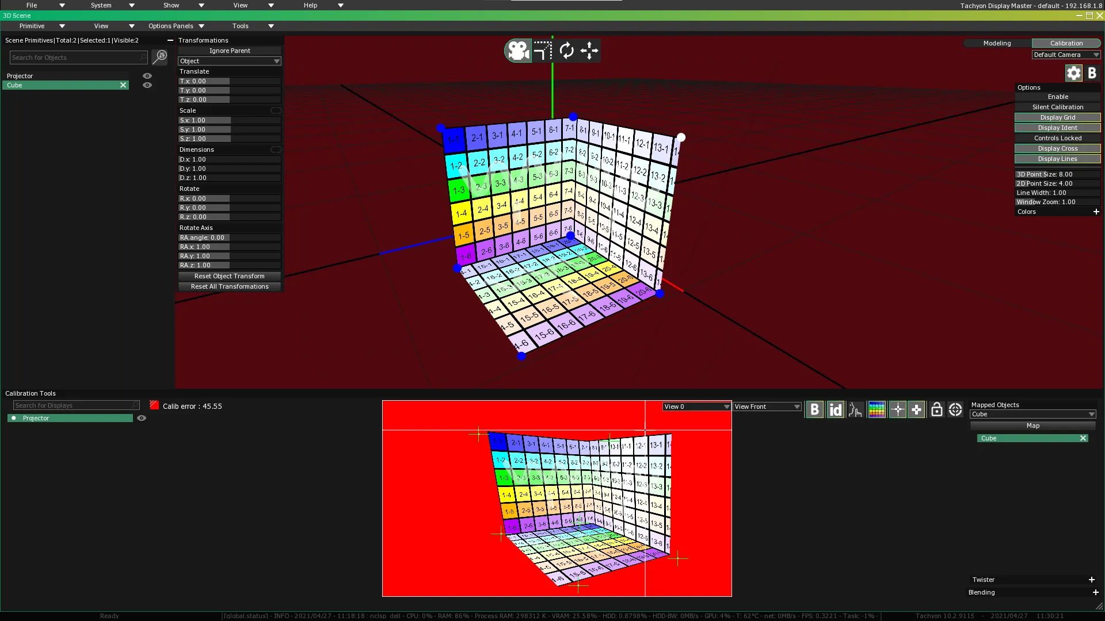Toggle visibility eye of Projector primitive
This screenshot has width=1105, height=621.
pos(147,76)
